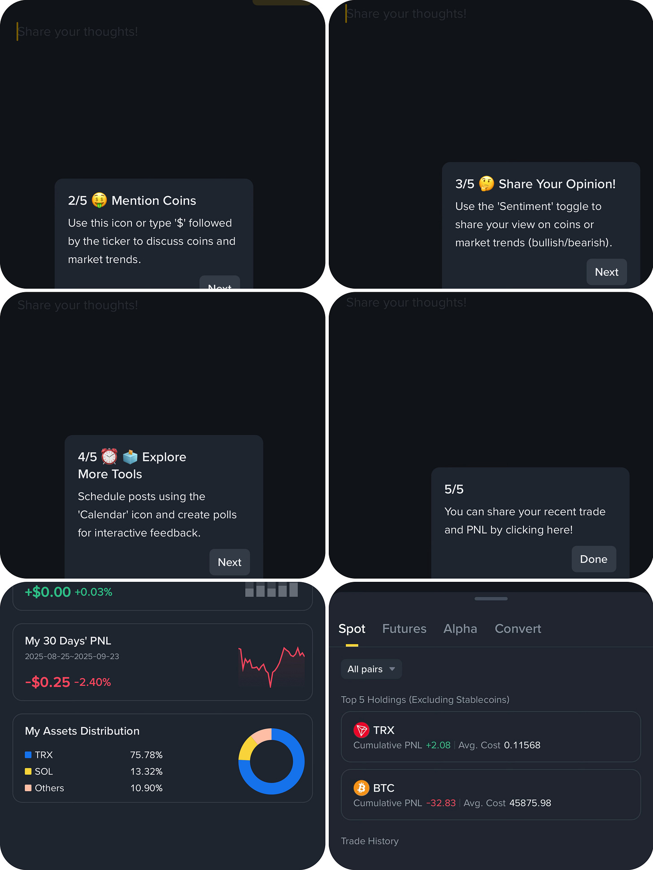Screen dimensions: 653x870
Task: Click the ballot box emoji next to Explore
Action: [x=130, y=457]
